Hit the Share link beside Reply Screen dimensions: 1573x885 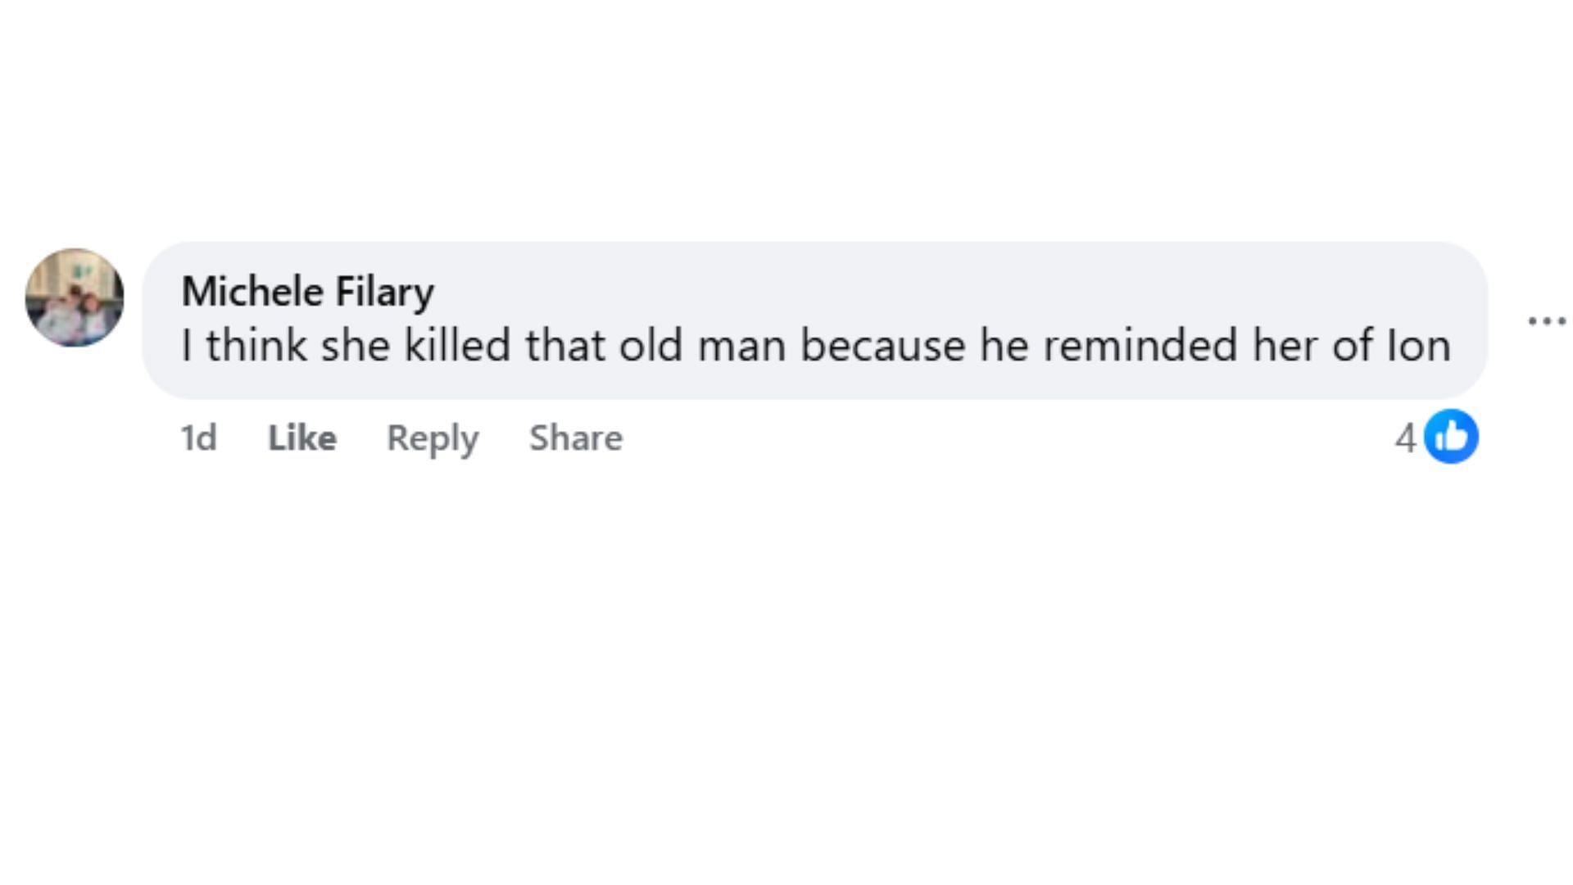[575, 438]
